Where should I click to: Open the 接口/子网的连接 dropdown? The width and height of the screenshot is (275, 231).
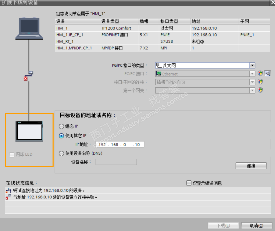click(x=252, y=82)
